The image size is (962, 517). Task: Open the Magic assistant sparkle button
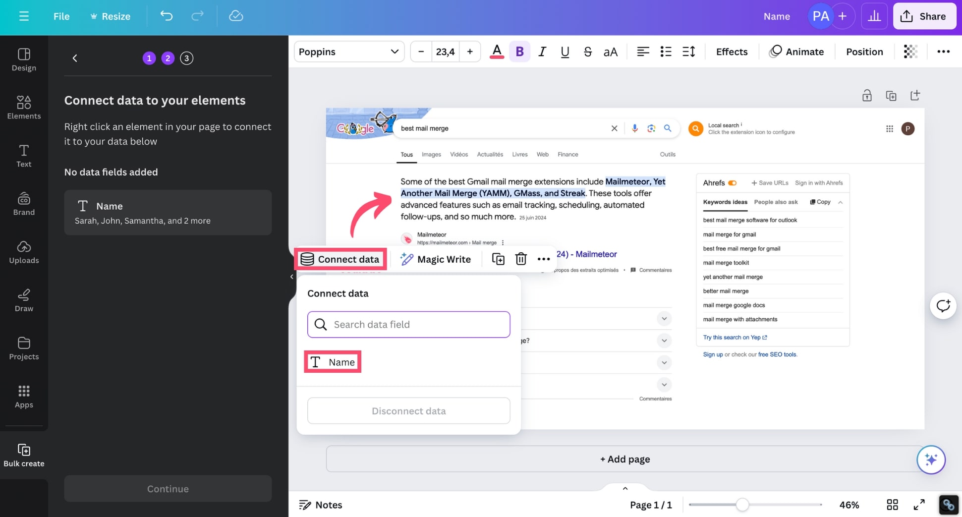point(931,460)
